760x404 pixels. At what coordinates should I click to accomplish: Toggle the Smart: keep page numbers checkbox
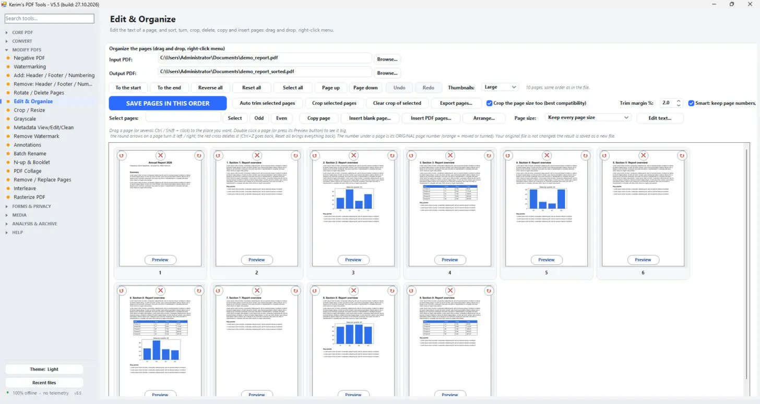691,103
